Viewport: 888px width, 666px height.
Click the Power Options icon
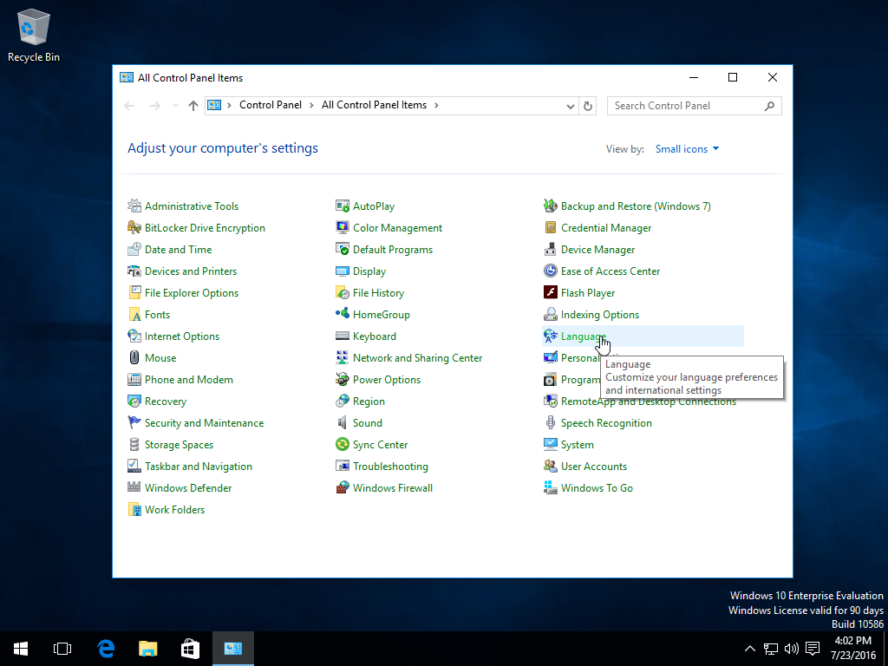tap(343, 380)
